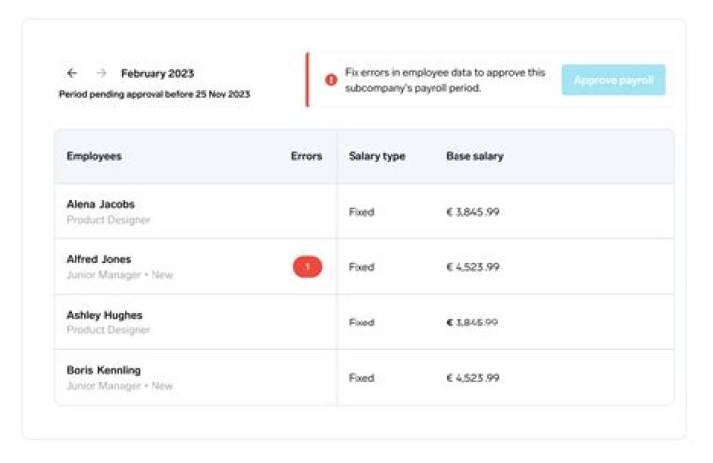The image size is (713, 463).
Task: Click Alena Jacobs's base salary amount
Action: pyautogui.click(x=472, y=212)
